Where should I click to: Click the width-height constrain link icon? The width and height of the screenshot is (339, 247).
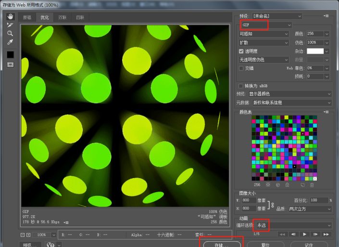coord(273,205)
